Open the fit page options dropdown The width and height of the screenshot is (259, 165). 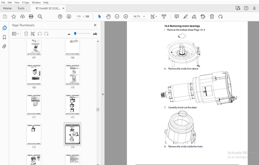[154, 17]
